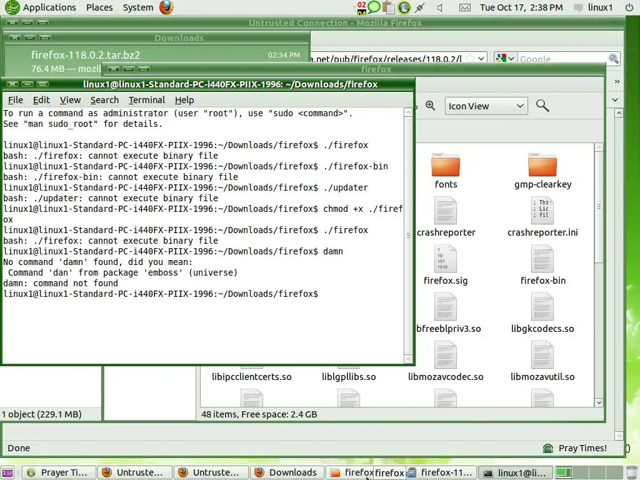This screenshot has height=480, width=640.
Task: Select the libmozavcodec.so file
Action: coord(446,362)
